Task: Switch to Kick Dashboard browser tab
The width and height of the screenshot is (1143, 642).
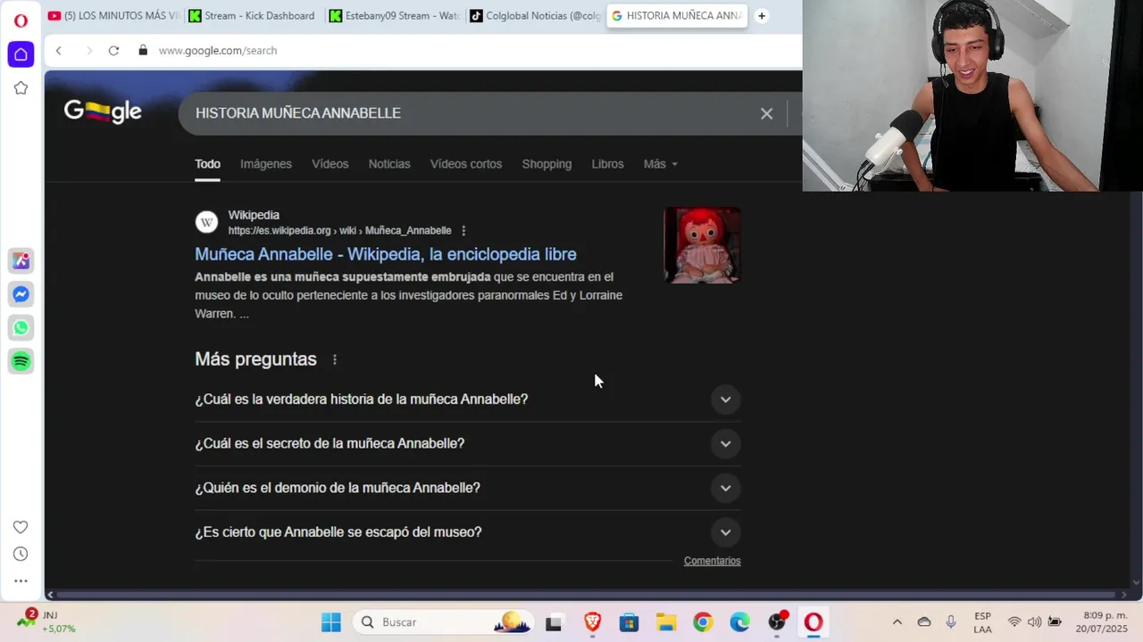Action: (x=252, y=16)
